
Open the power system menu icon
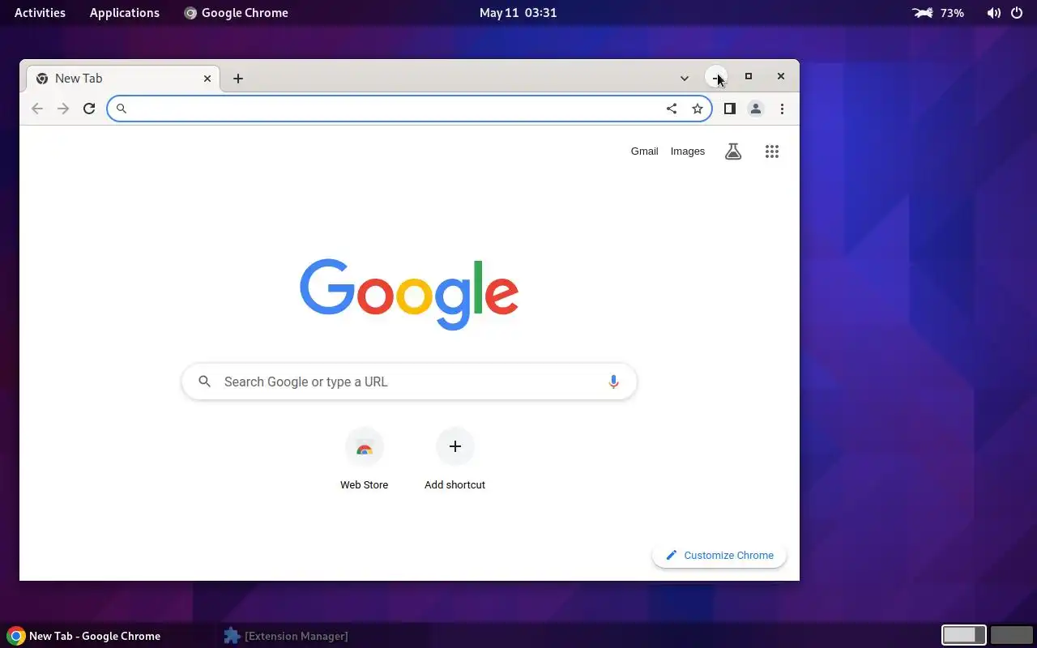[1018, 13]
